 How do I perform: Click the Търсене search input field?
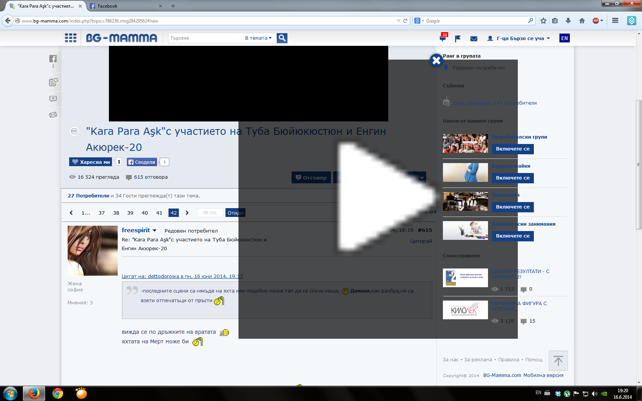[x=204, y=38]
